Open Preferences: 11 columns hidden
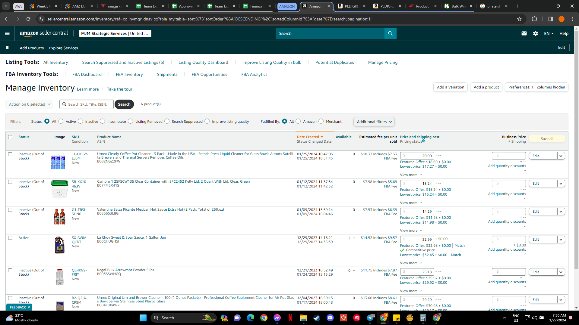 coord(536,87)
